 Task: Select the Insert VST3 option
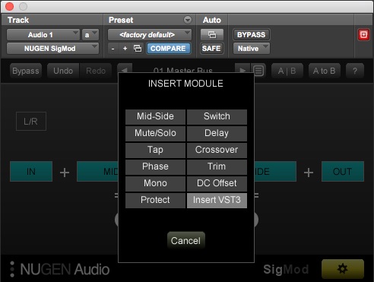pos(217,200)
